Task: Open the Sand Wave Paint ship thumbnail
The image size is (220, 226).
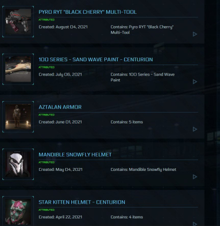Action: coord(18,69)
